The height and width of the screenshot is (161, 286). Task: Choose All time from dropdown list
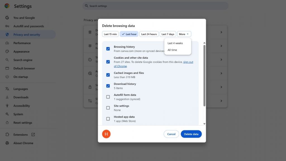(172, 50)
